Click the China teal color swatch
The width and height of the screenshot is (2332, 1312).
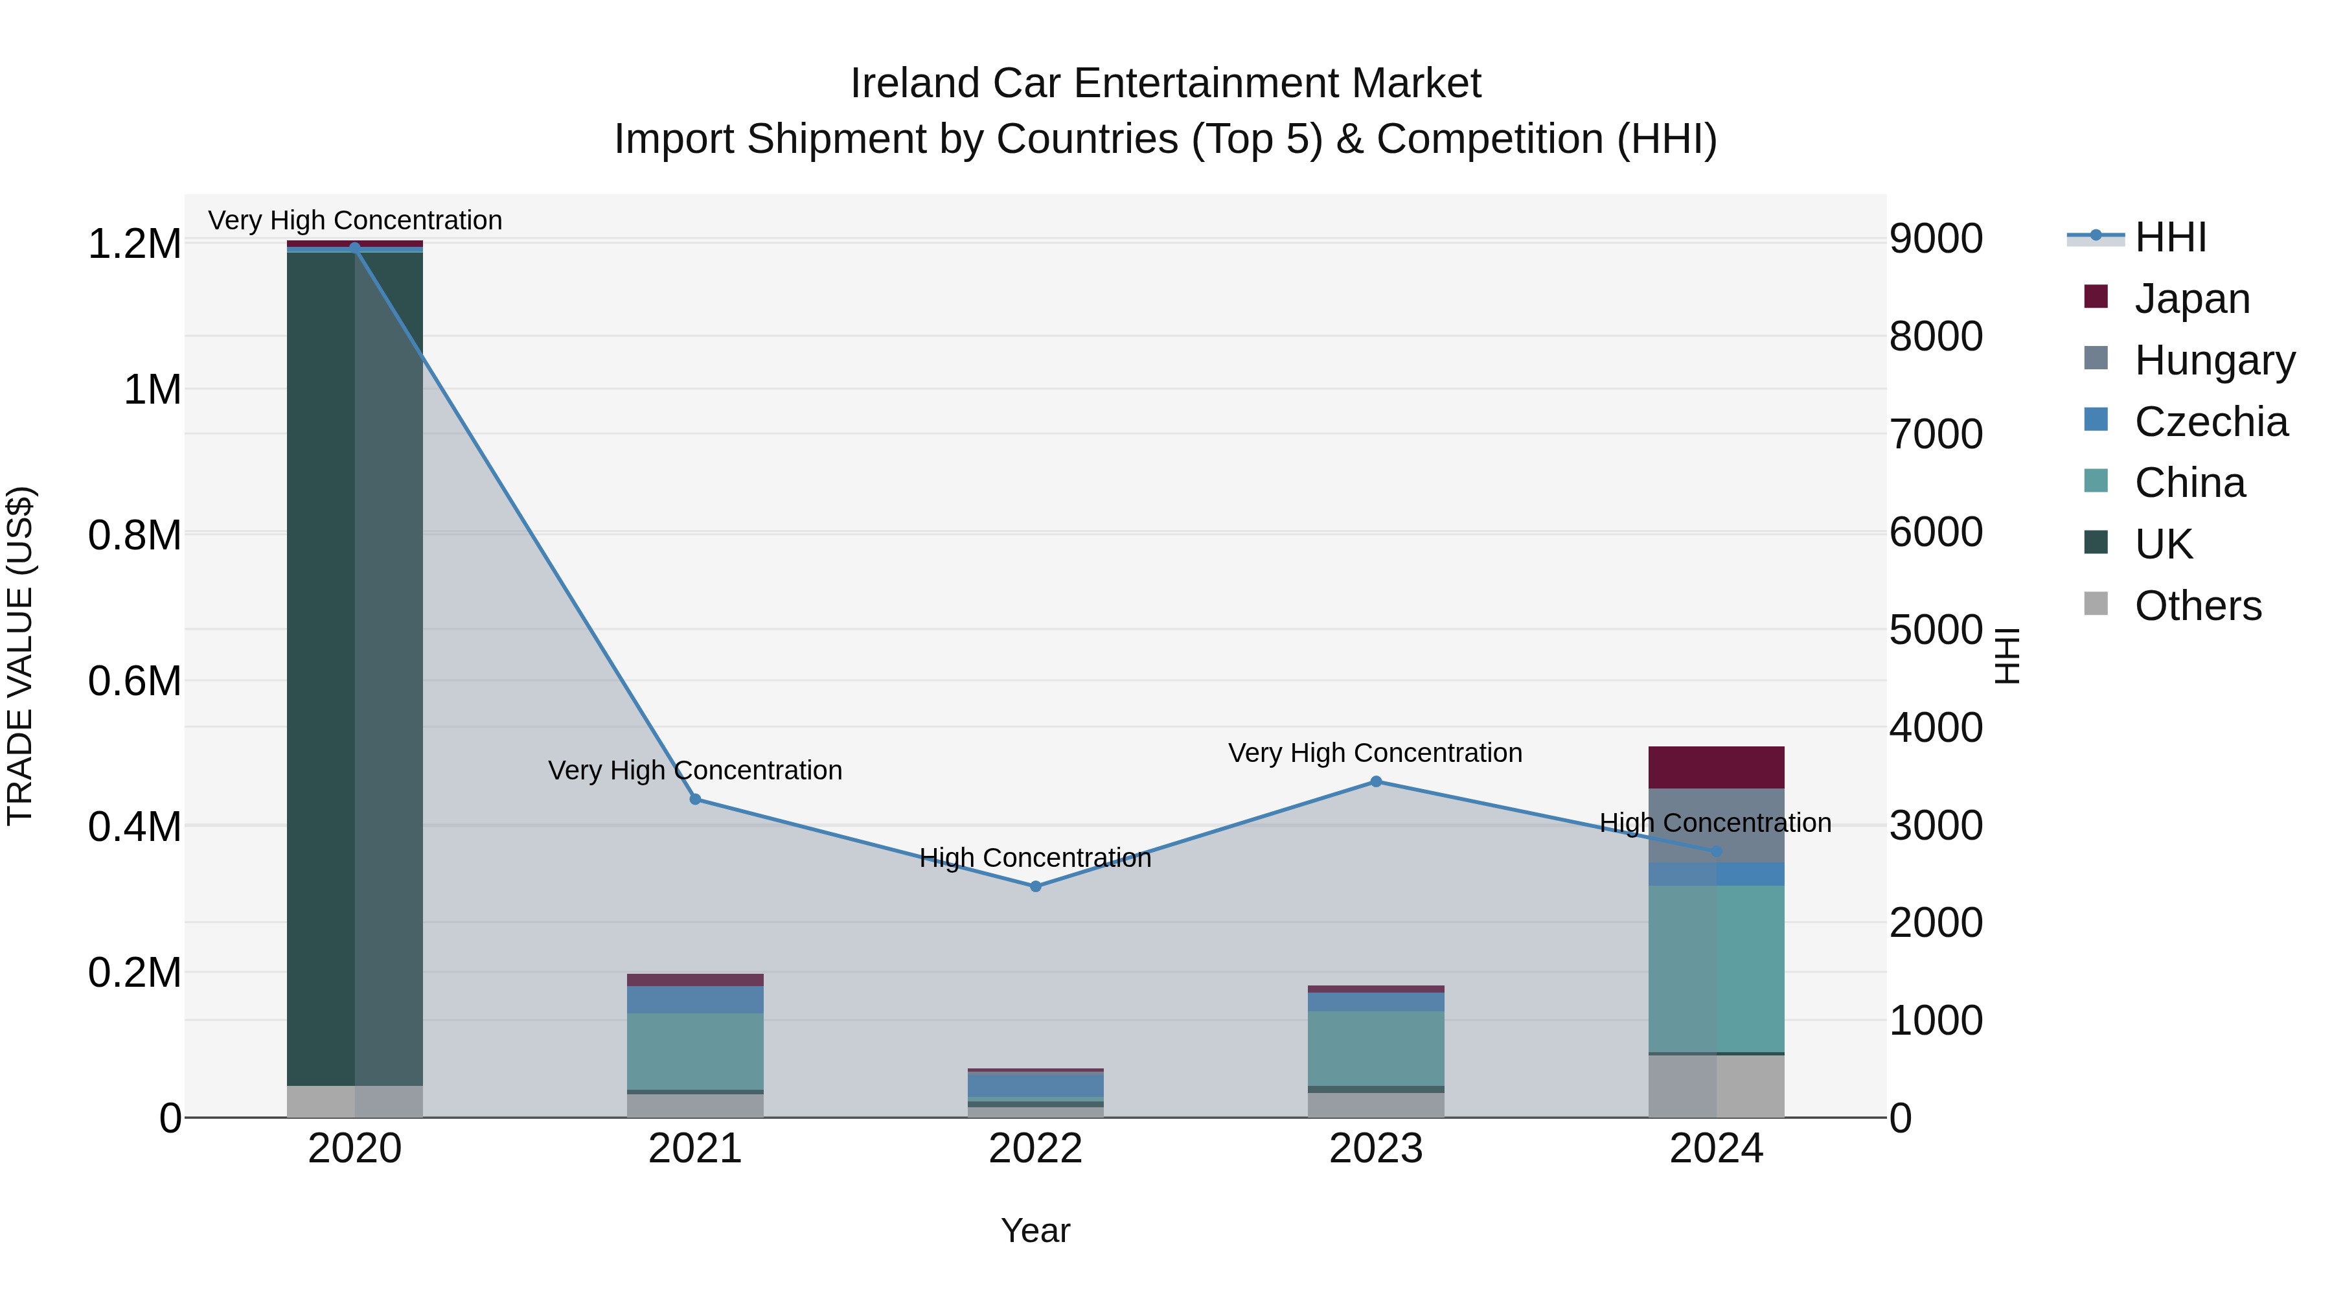point(2096,481)
